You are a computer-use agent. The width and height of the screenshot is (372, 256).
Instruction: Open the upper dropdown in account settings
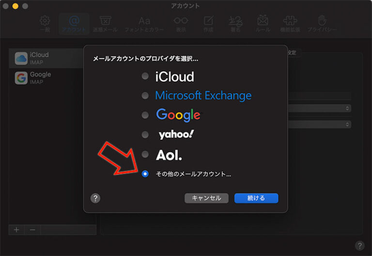click(320, 108)
